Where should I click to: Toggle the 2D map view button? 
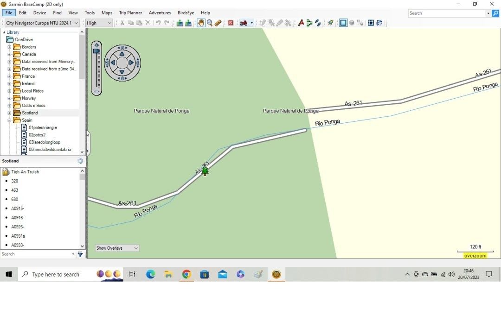point(343,23)
